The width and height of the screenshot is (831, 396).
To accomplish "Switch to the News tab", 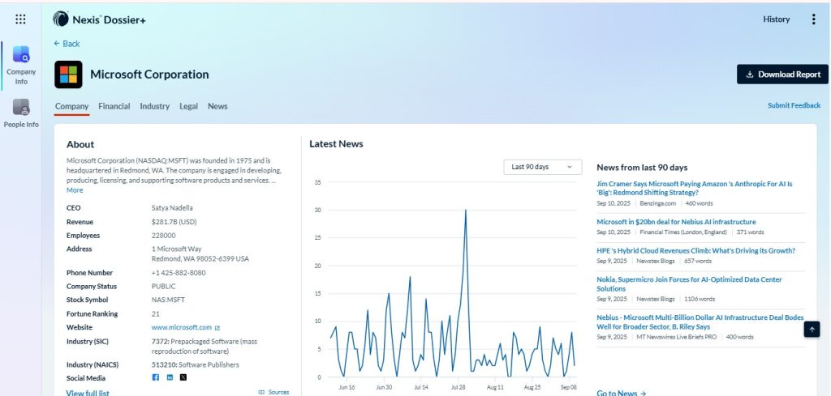I will (217, 106).
